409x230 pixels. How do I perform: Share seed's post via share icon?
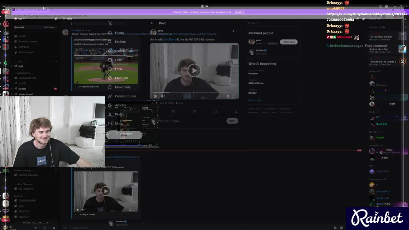coord(236,111)
